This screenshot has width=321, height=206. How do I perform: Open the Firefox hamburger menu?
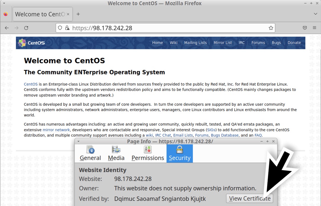click(x=314, y=28)
